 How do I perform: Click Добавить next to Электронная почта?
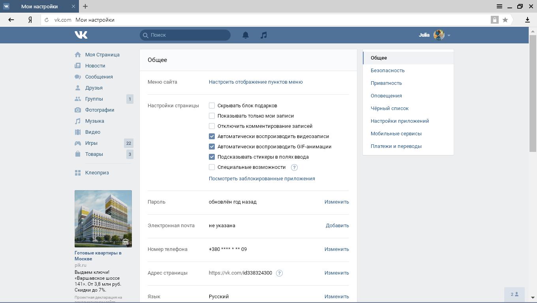pyautogui.click(x=337, y=226)
